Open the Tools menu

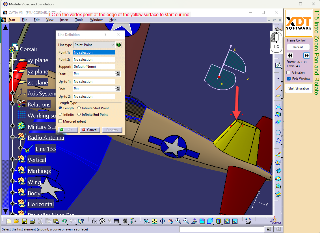click(79, 20)
